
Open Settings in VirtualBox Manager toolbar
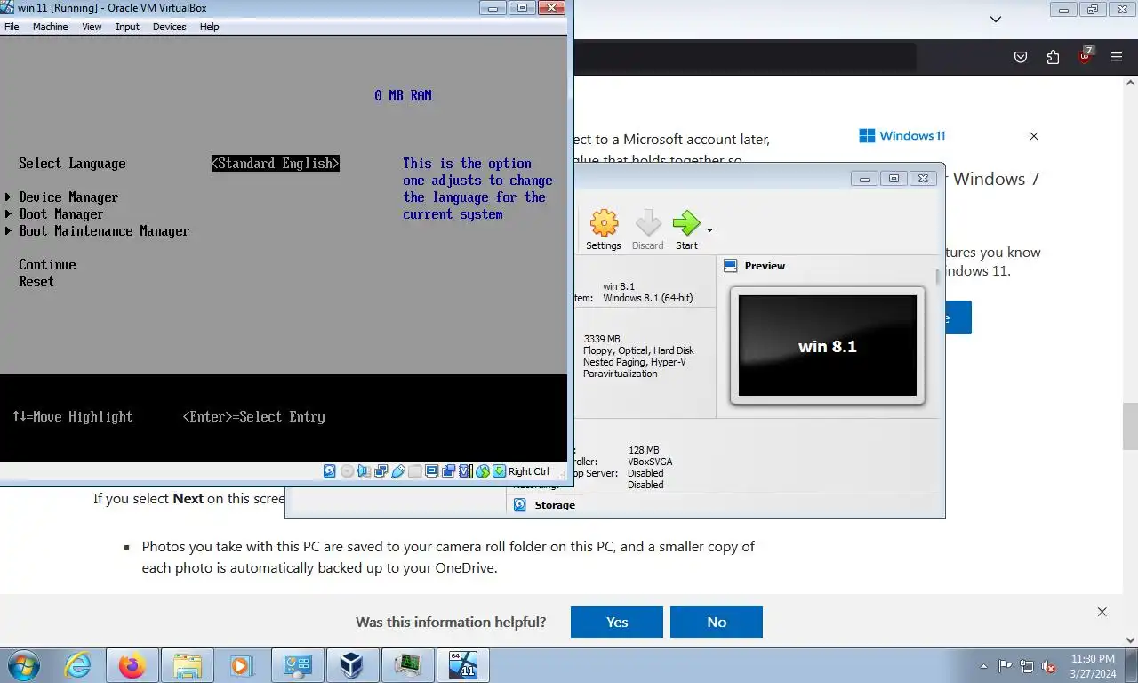click(x=604, y=230)
